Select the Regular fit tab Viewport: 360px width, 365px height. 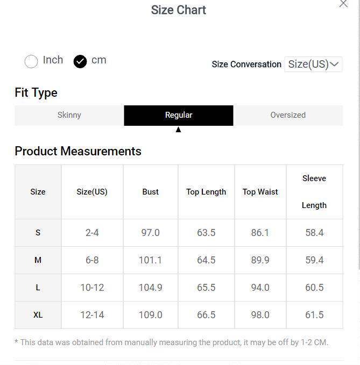[179, 115]
